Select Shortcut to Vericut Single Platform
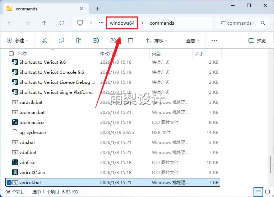The height and width of the screenshot is (197, 274). (x=57, y=92)
